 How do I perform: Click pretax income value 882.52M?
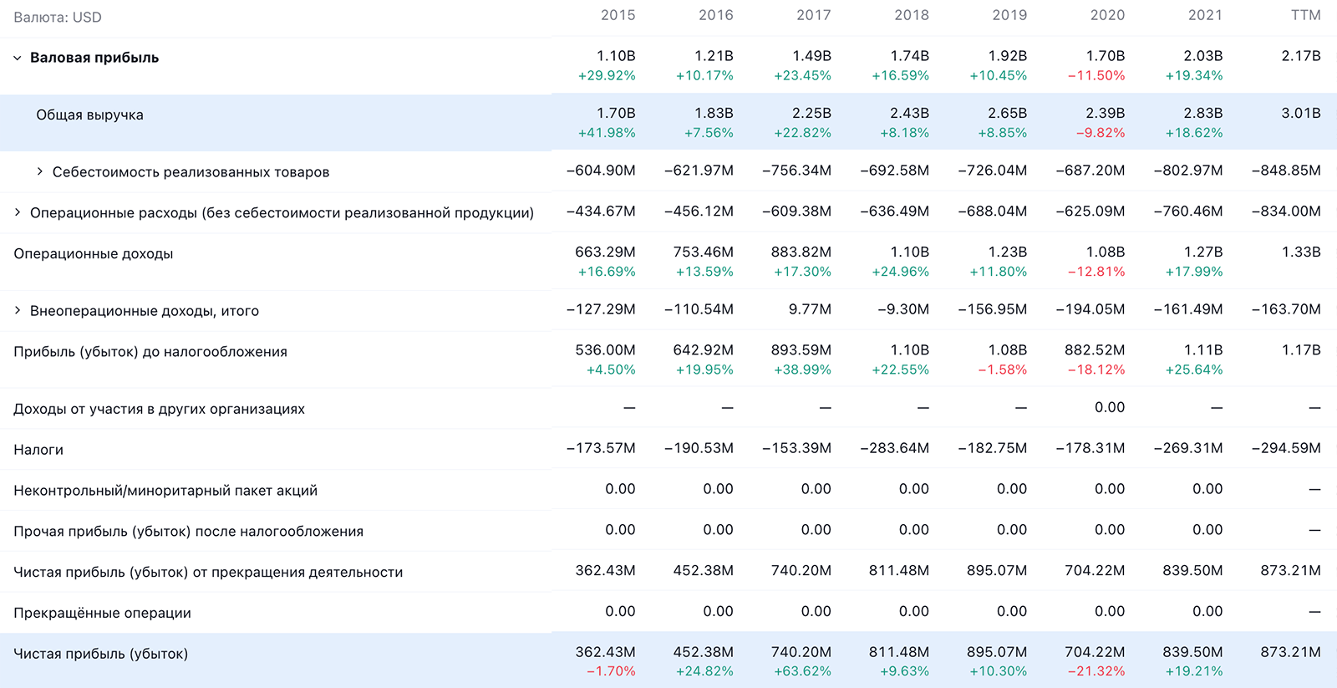[1095, 350]
